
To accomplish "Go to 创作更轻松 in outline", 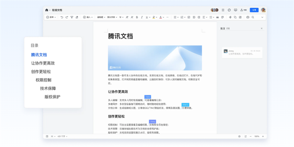I will tap(41, 72).
